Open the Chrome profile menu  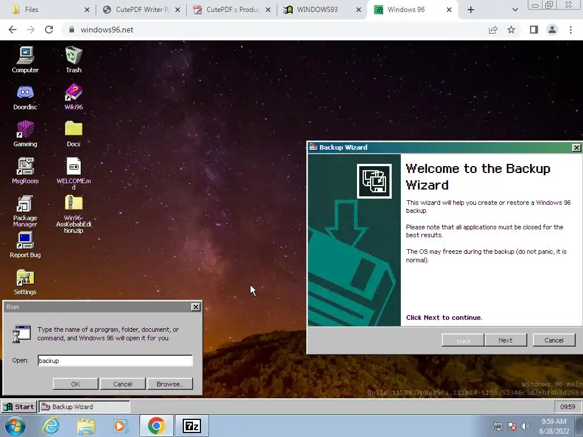(x=552, y=30)
